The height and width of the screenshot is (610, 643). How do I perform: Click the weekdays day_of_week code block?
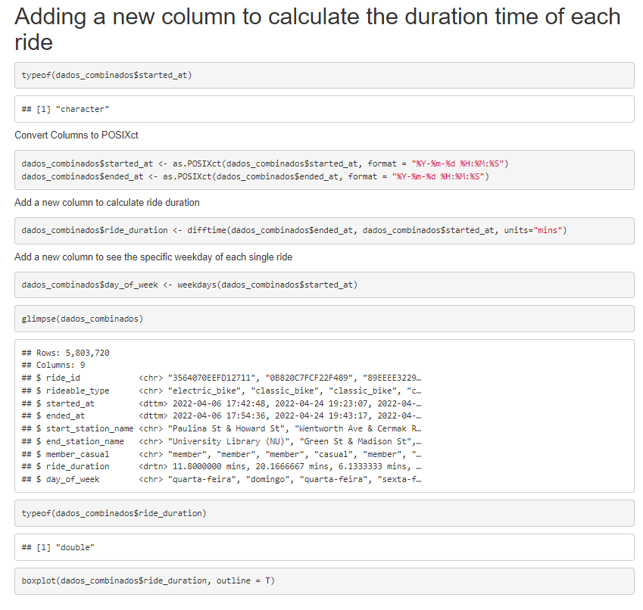(x=324, y=285)
